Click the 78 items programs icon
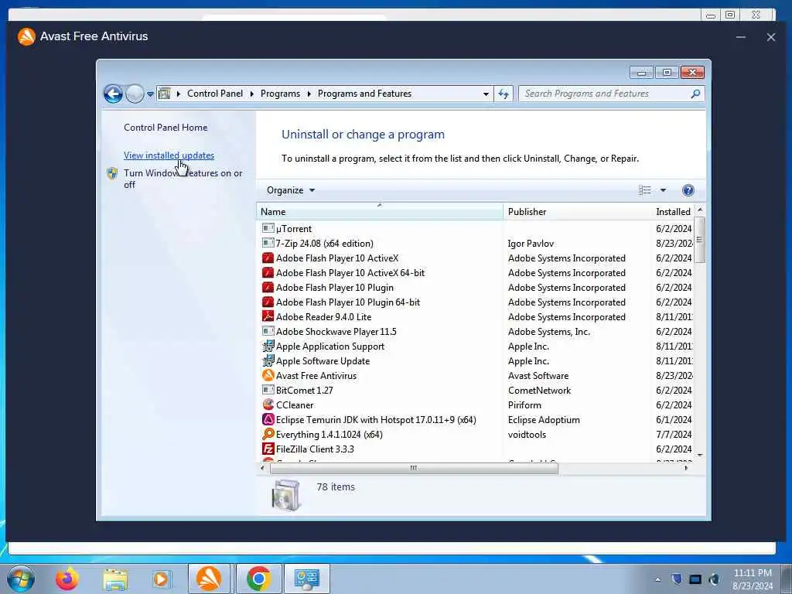The height and width of the screenshot is (594, 792). tap(286, 496)
